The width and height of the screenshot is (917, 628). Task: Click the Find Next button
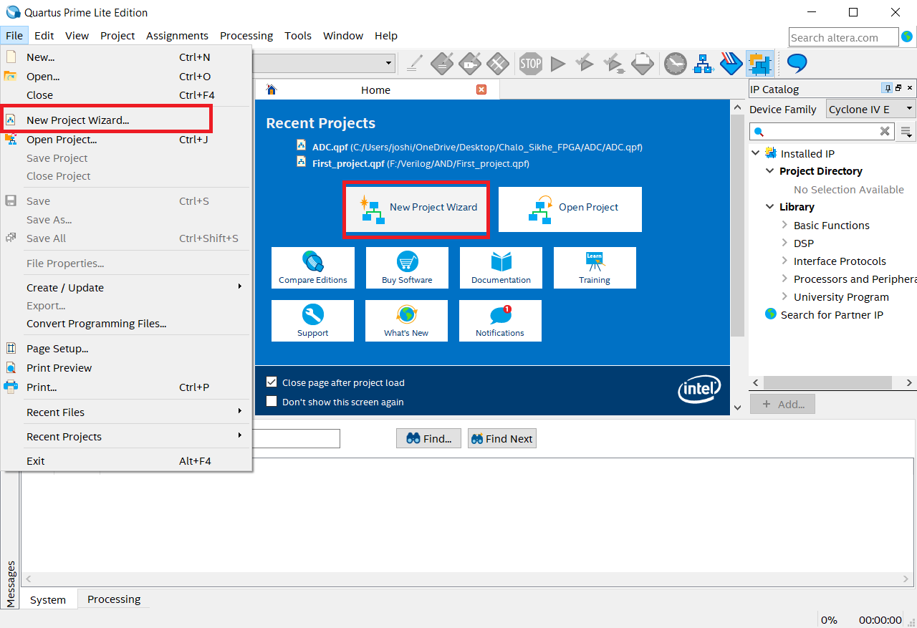pos(501,438)
